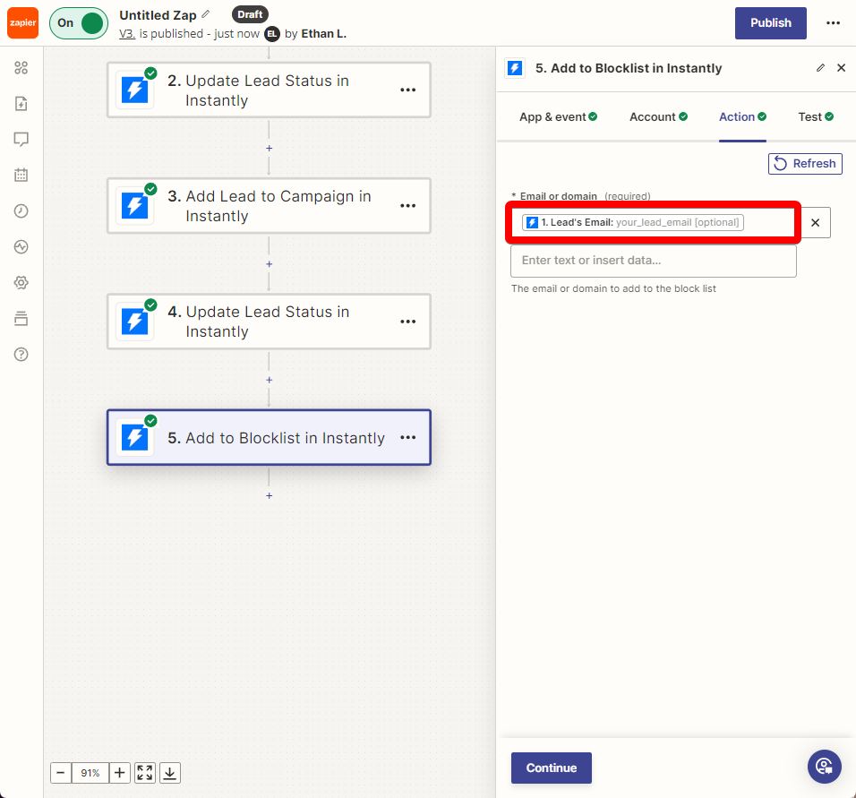Open the V3 version link
Image resolution: width=856 pixels, height=798 pixels.
pos(126,34)
